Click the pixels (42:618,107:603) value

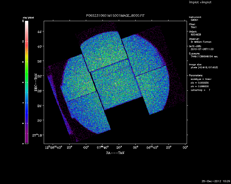coord(204,67)
